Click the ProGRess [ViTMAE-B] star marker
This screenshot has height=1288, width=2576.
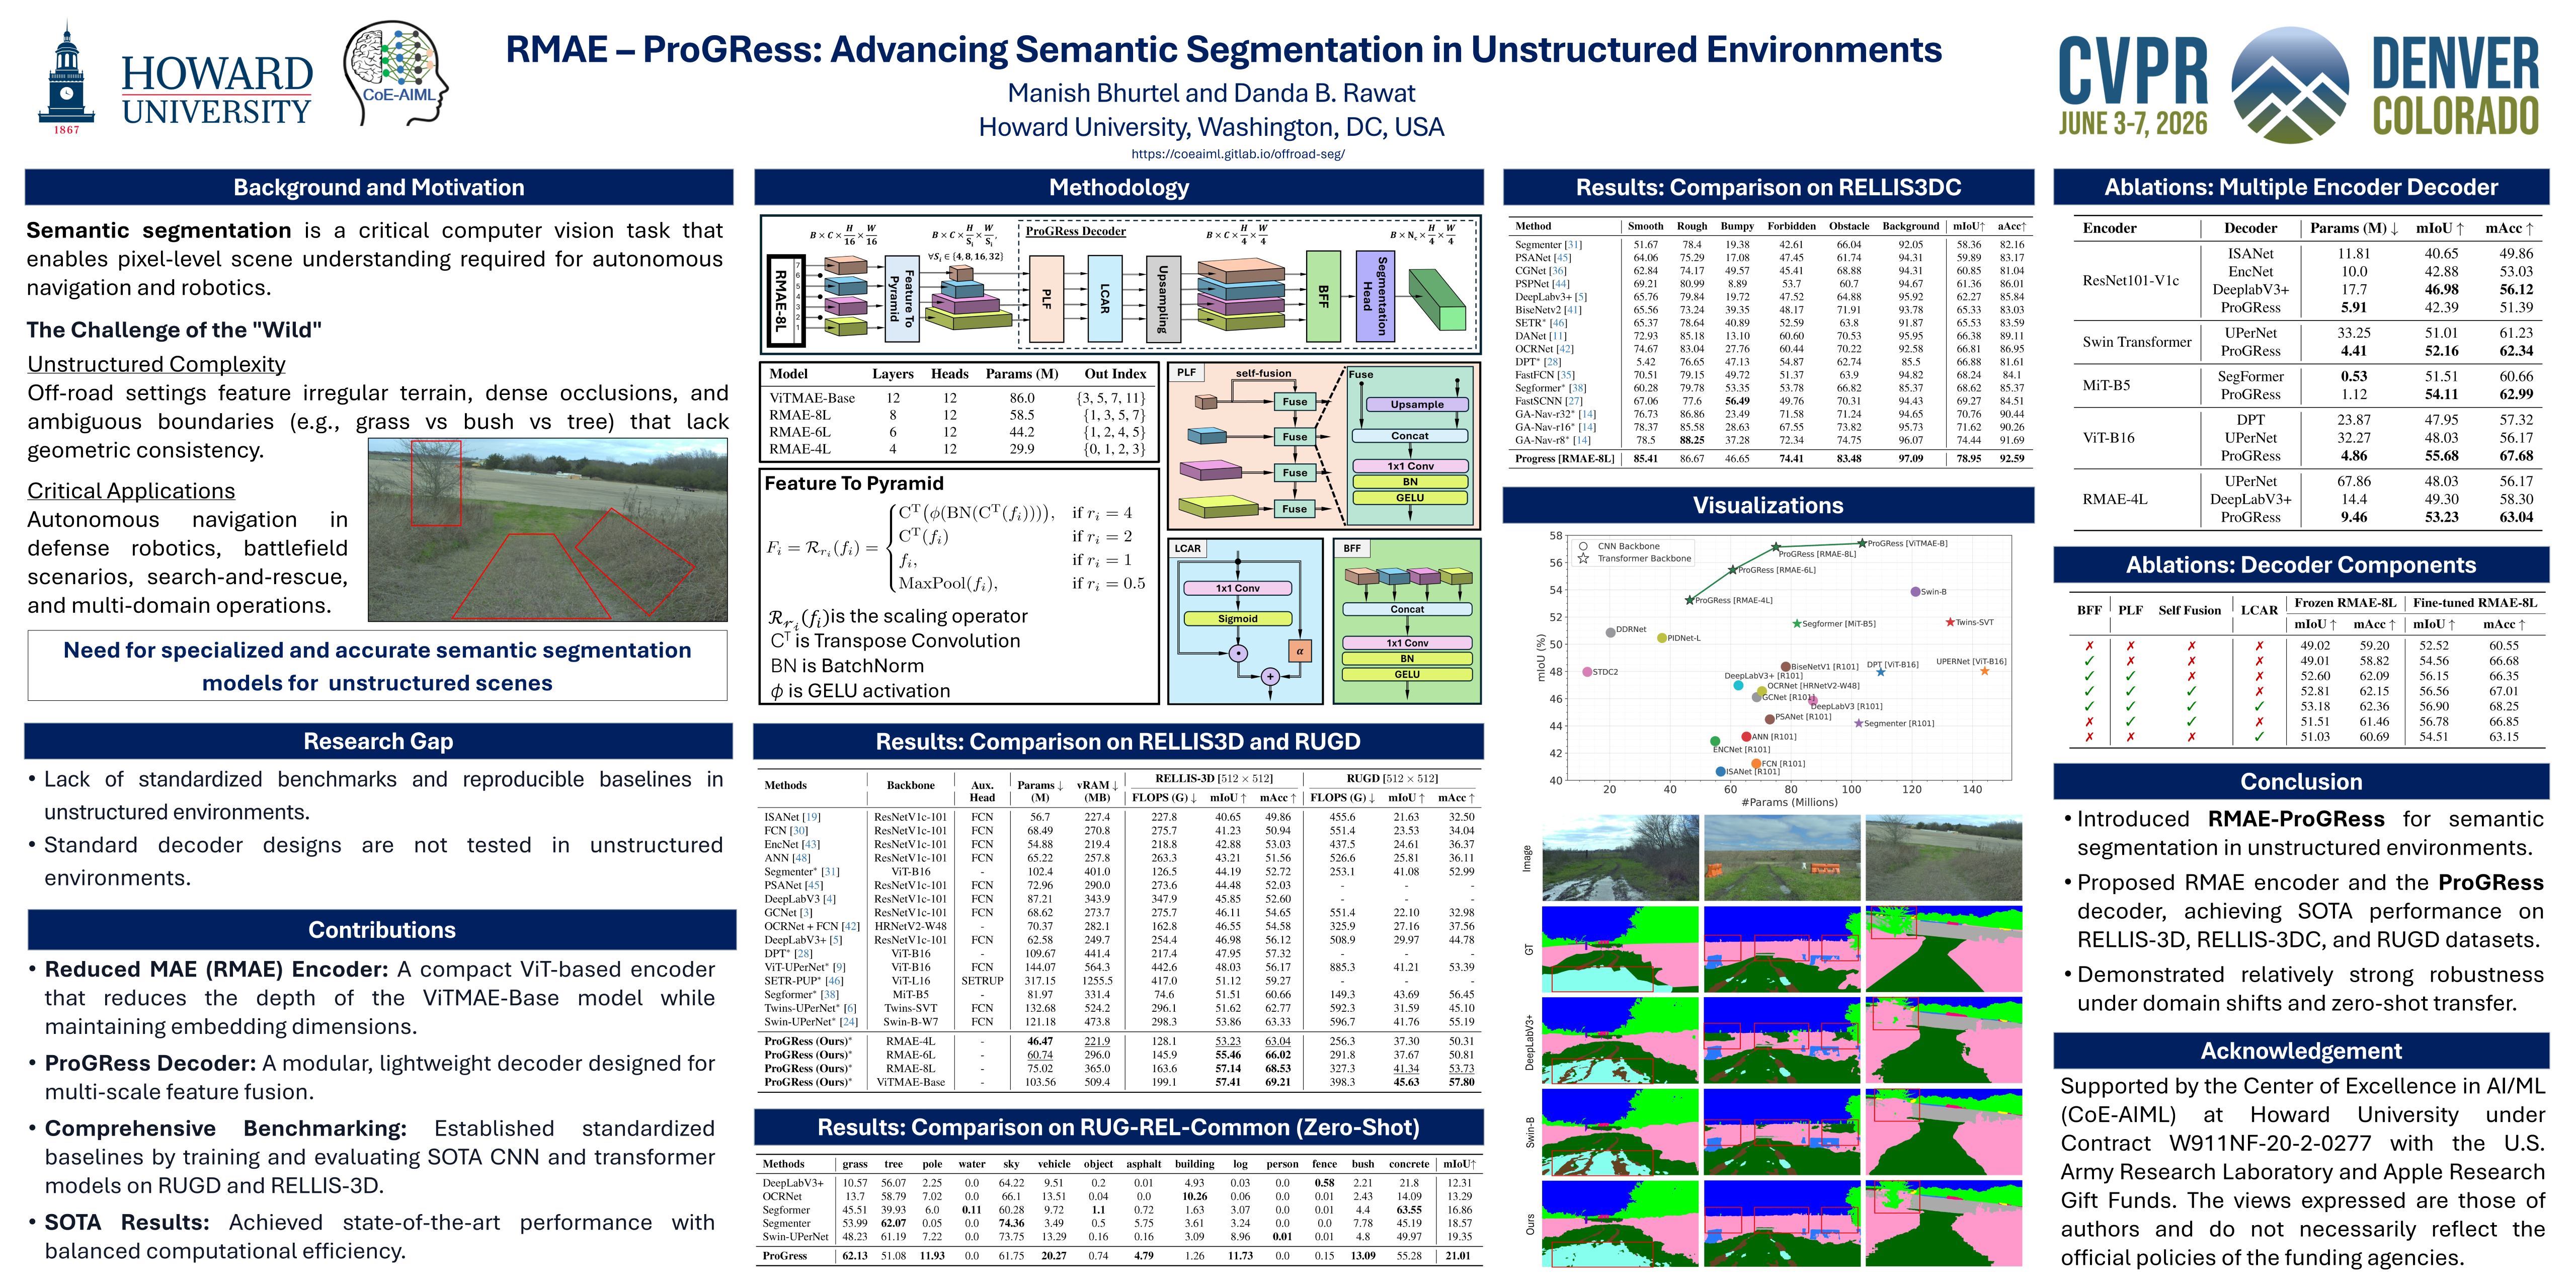click(x=1862, y=544)
